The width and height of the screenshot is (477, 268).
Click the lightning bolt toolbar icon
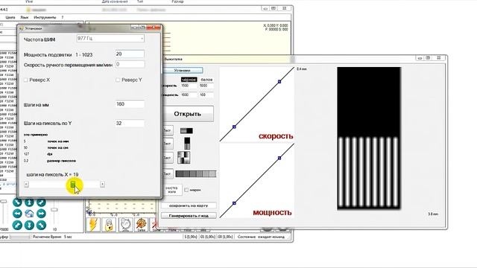[x=92, y=225]
